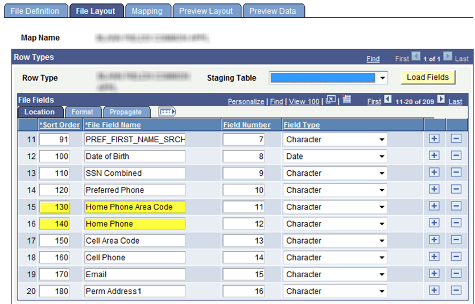Delete the SSN Combined row

click(456, 172)
